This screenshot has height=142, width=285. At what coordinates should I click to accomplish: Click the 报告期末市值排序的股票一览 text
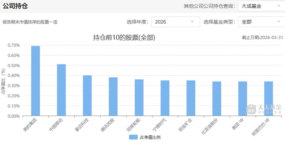[x=30, y=22]
